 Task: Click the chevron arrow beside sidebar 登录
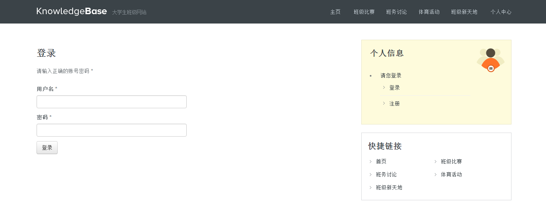384,88
